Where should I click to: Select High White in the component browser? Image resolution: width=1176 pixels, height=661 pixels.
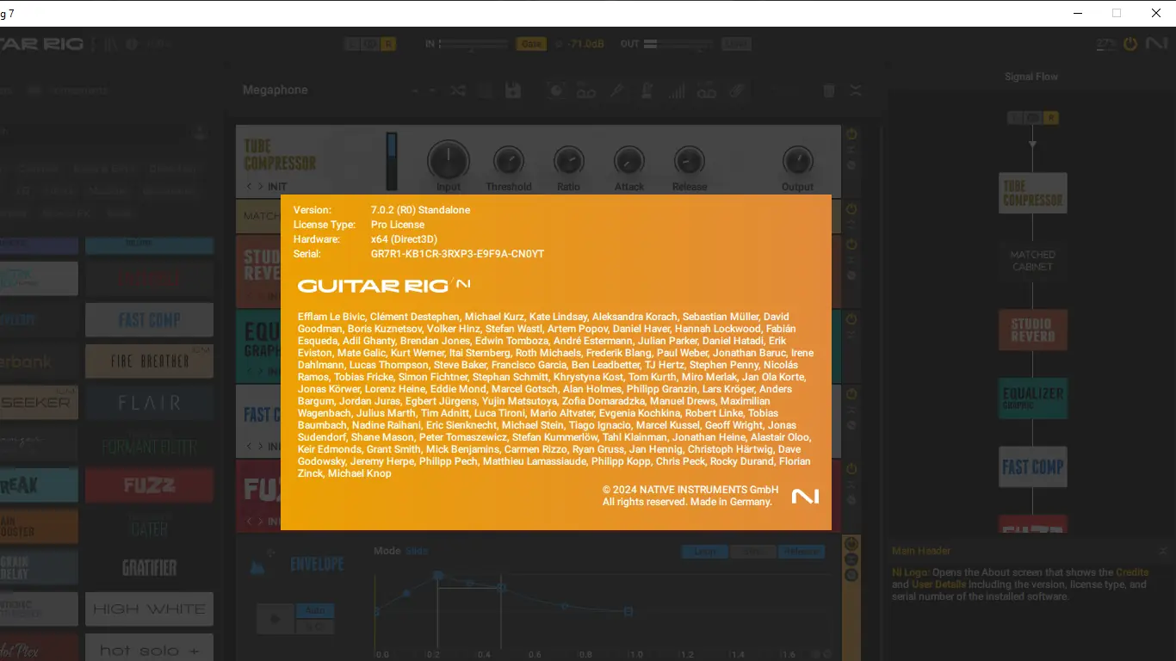[149, 609]
